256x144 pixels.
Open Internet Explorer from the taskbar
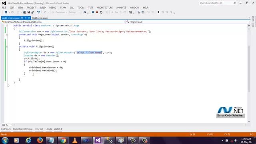[28, 140]
